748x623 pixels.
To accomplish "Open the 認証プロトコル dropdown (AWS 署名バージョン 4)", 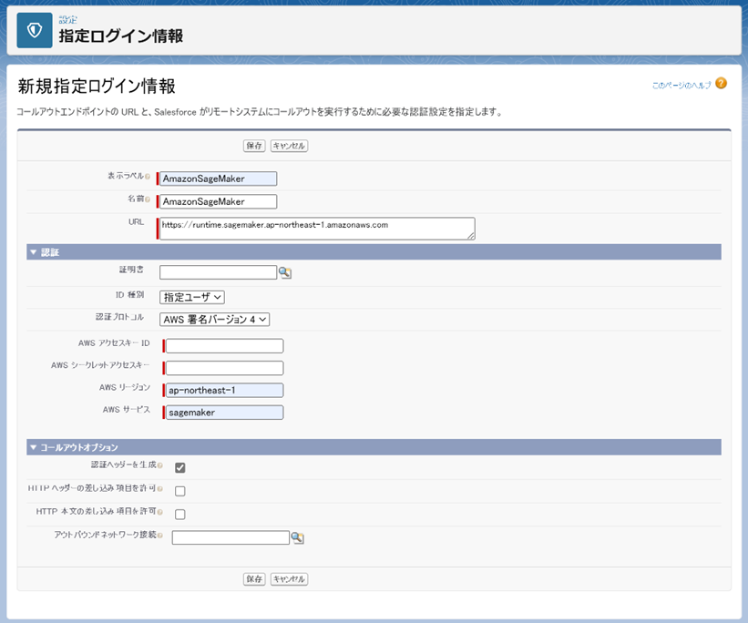I will pos(215,320).
